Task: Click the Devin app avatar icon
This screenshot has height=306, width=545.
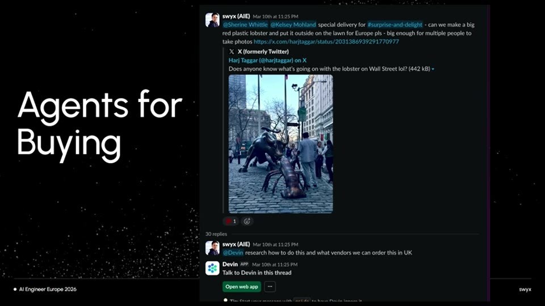Action: click(x=212, y=268)
